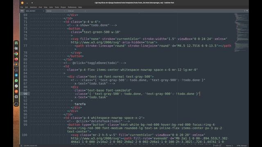Open the Edit menu
This screenshot has height=147, width=262.
tap(26, 7)
